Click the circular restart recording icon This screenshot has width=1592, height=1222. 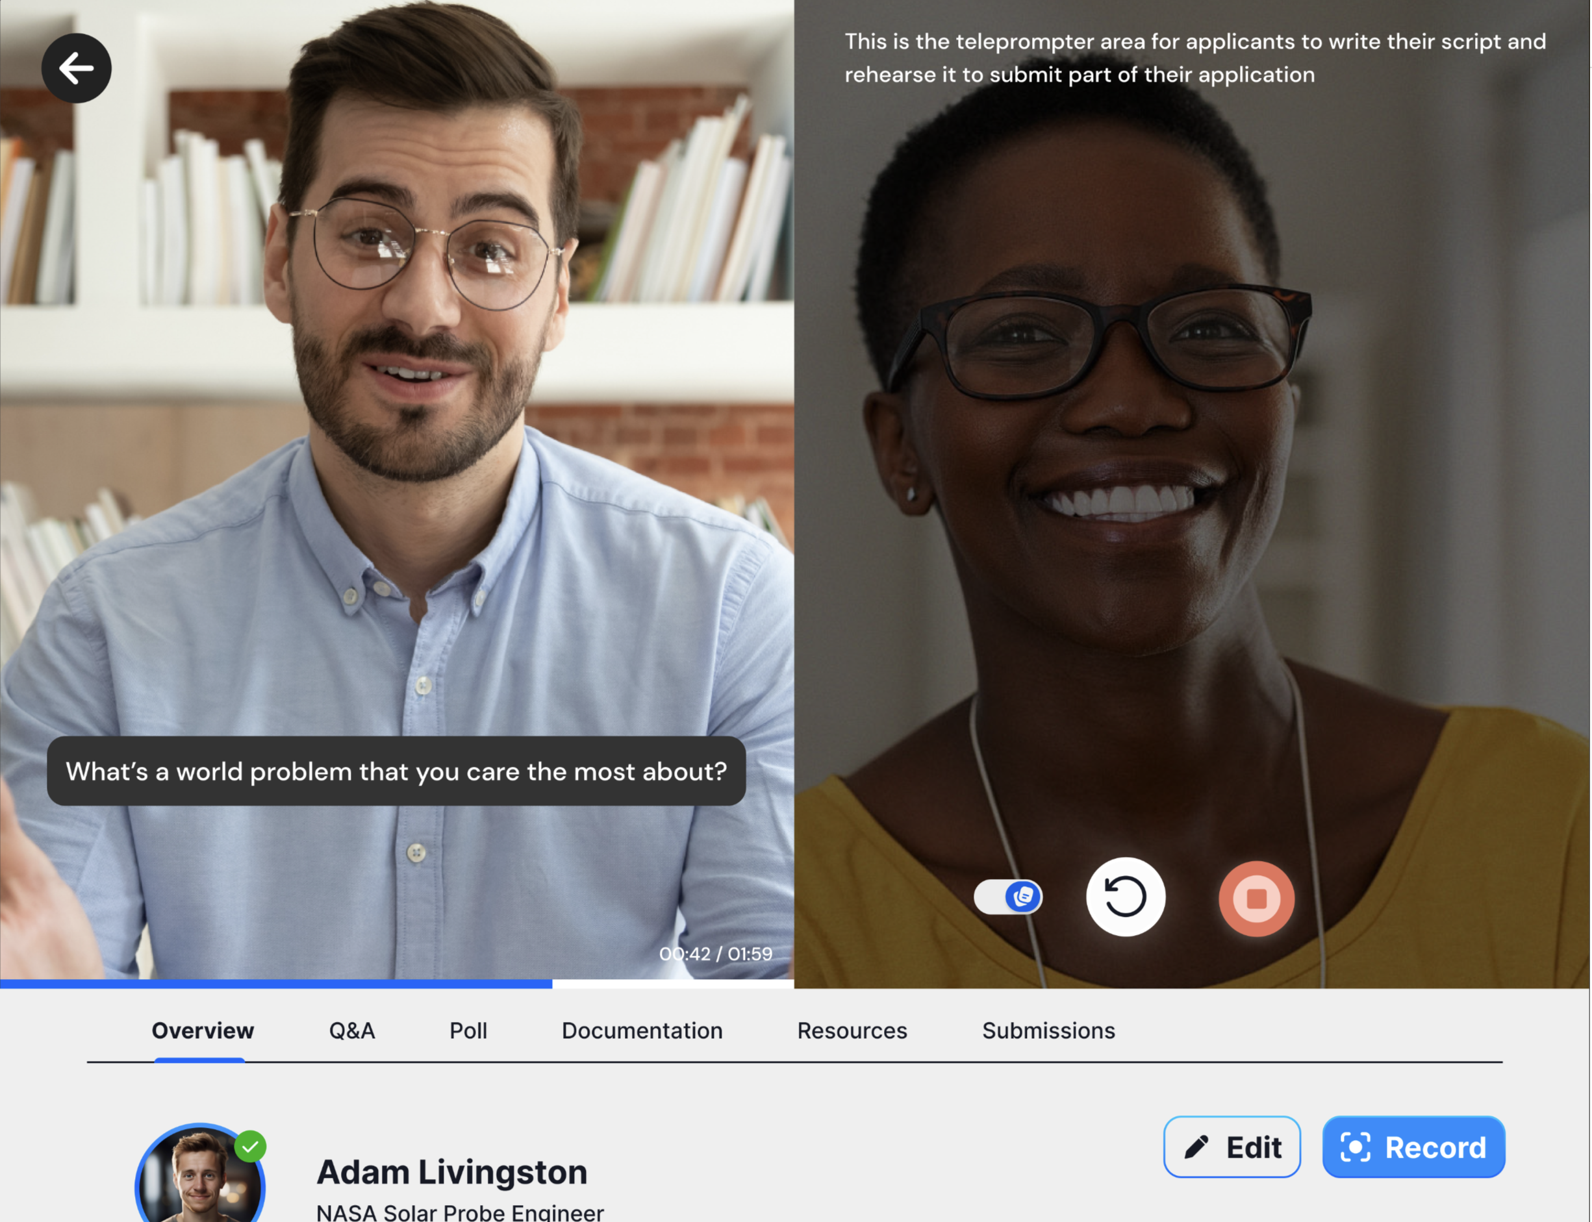(x=1125, y=897)
